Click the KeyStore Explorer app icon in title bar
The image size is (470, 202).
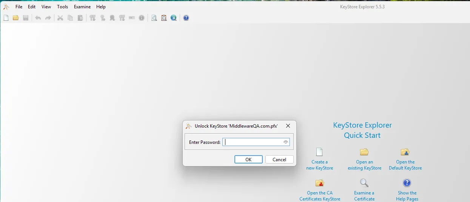pyautogui.click(x=6, y=7)
